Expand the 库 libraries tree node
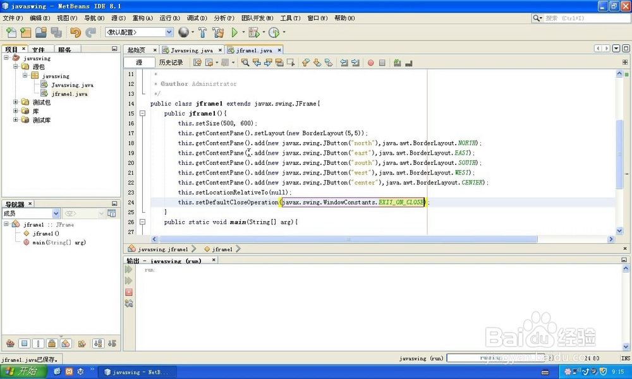 pyautogui.click(x=15, y=111)
